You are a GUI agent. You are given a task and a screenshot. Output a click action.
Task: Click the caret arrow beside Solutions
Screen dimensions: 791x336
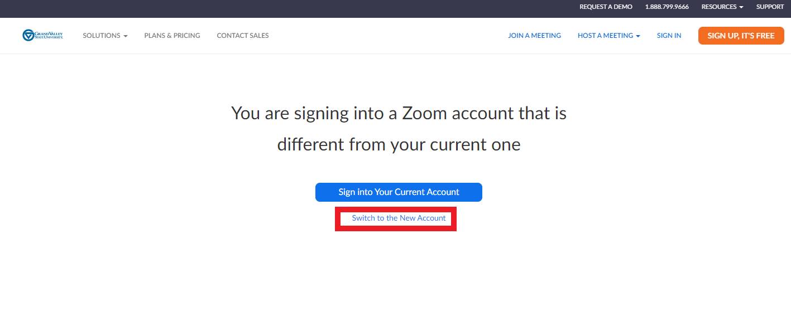(x=126, y=36)
